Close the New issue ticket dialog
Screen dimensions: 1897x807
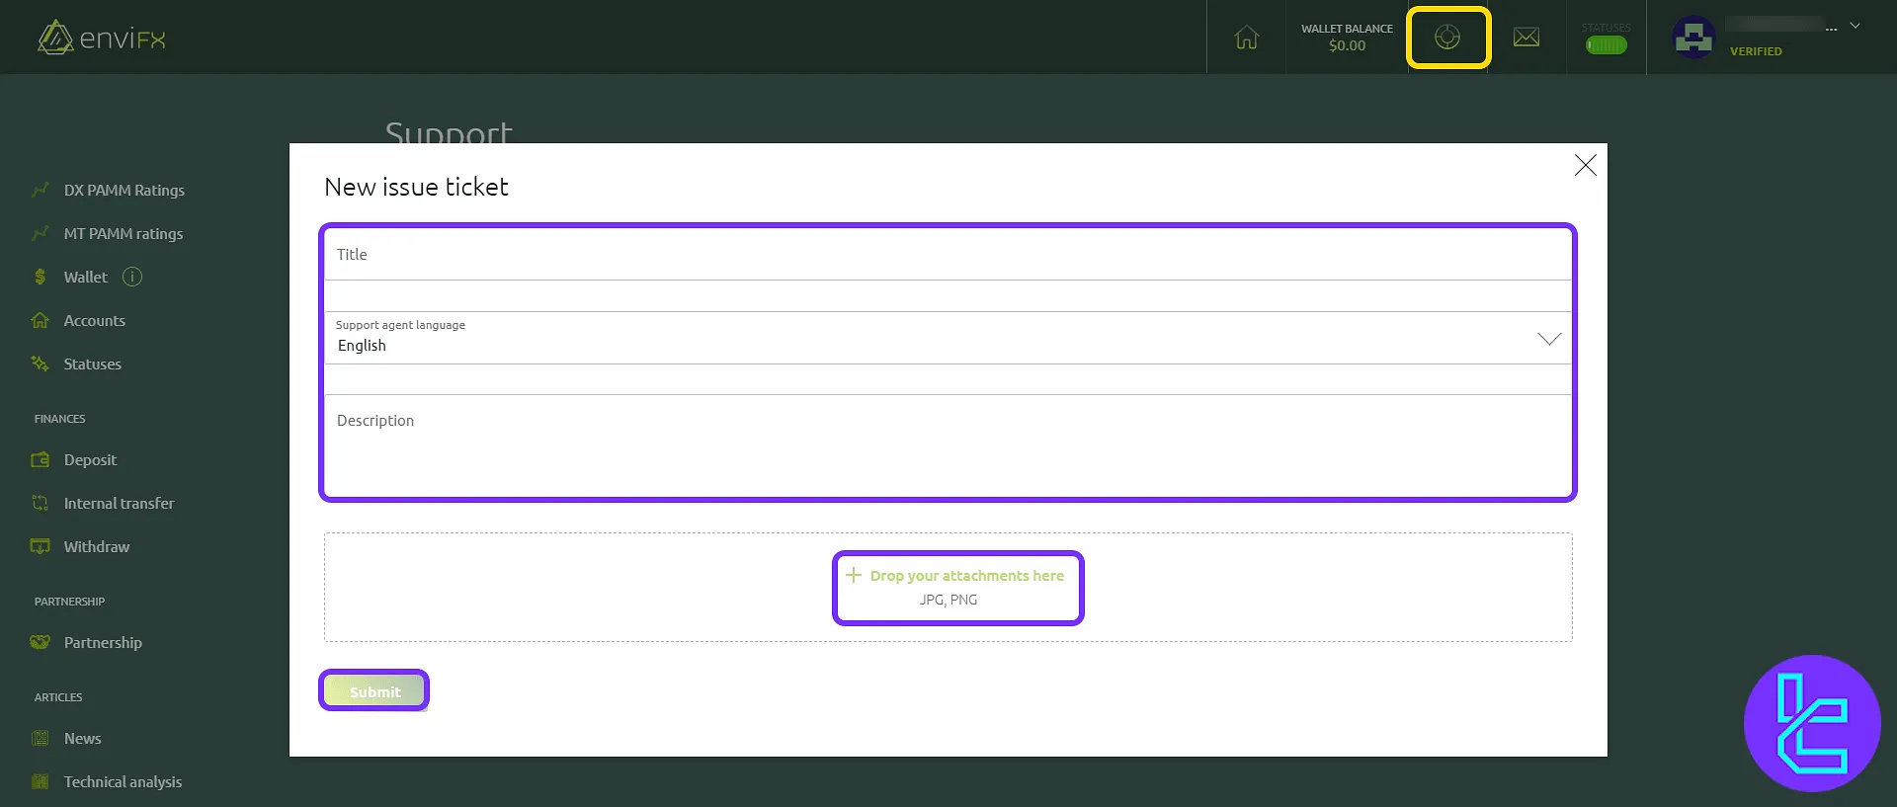coord(1585,165)
